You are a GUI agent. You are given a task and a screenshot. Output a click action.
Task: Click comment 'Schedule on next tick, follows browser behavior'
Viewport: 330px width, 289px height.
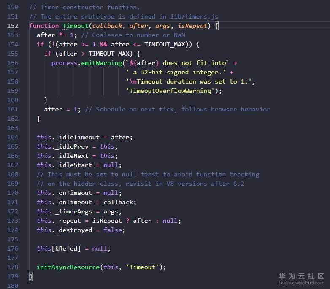point(177,109)
